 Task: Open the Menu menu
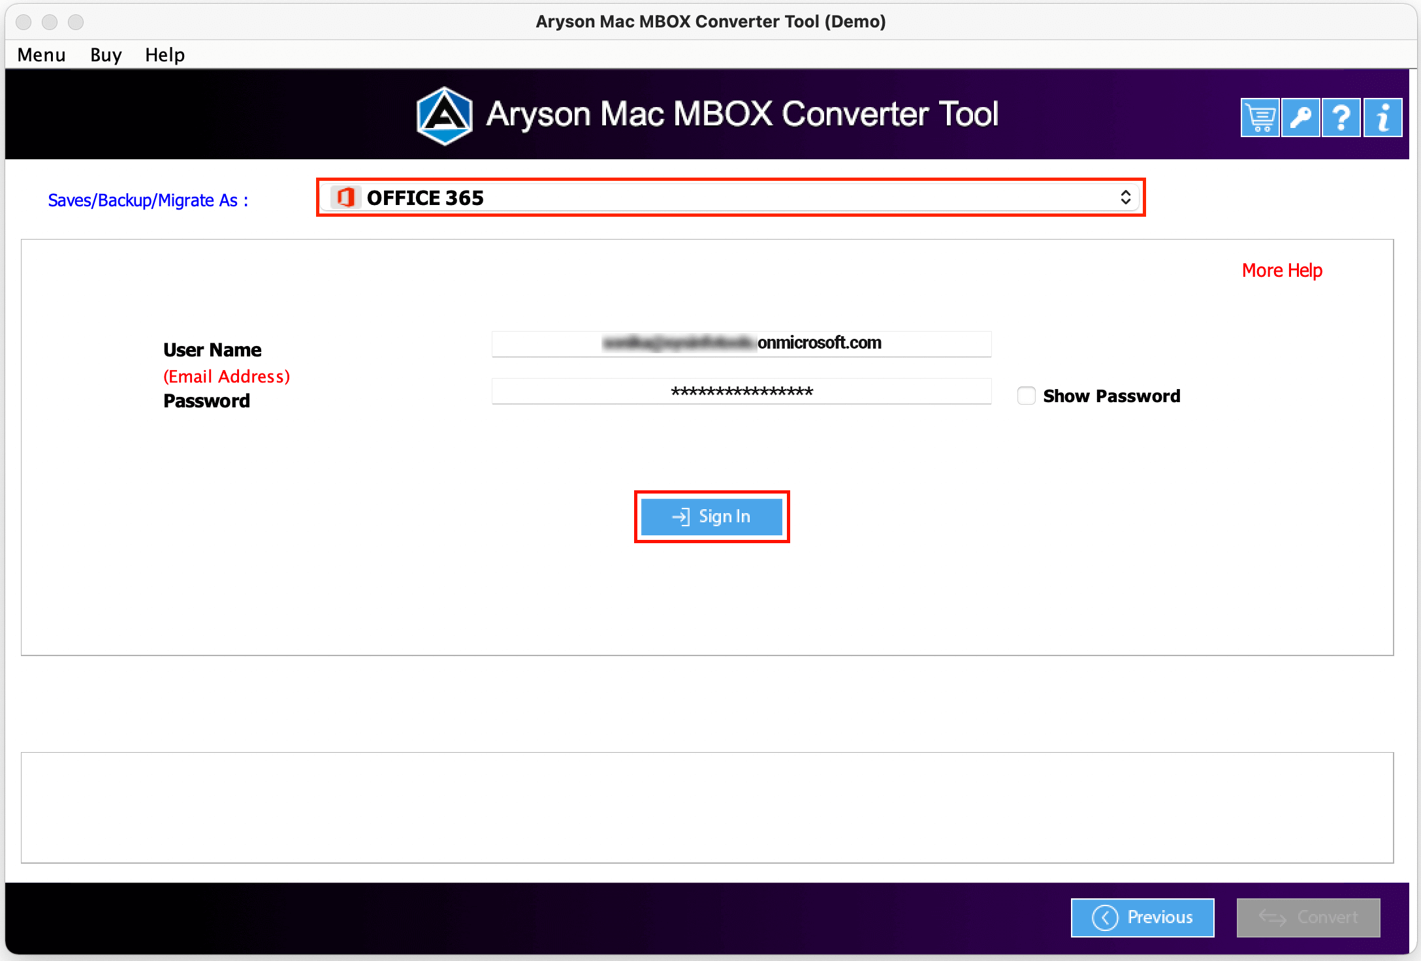42,55
